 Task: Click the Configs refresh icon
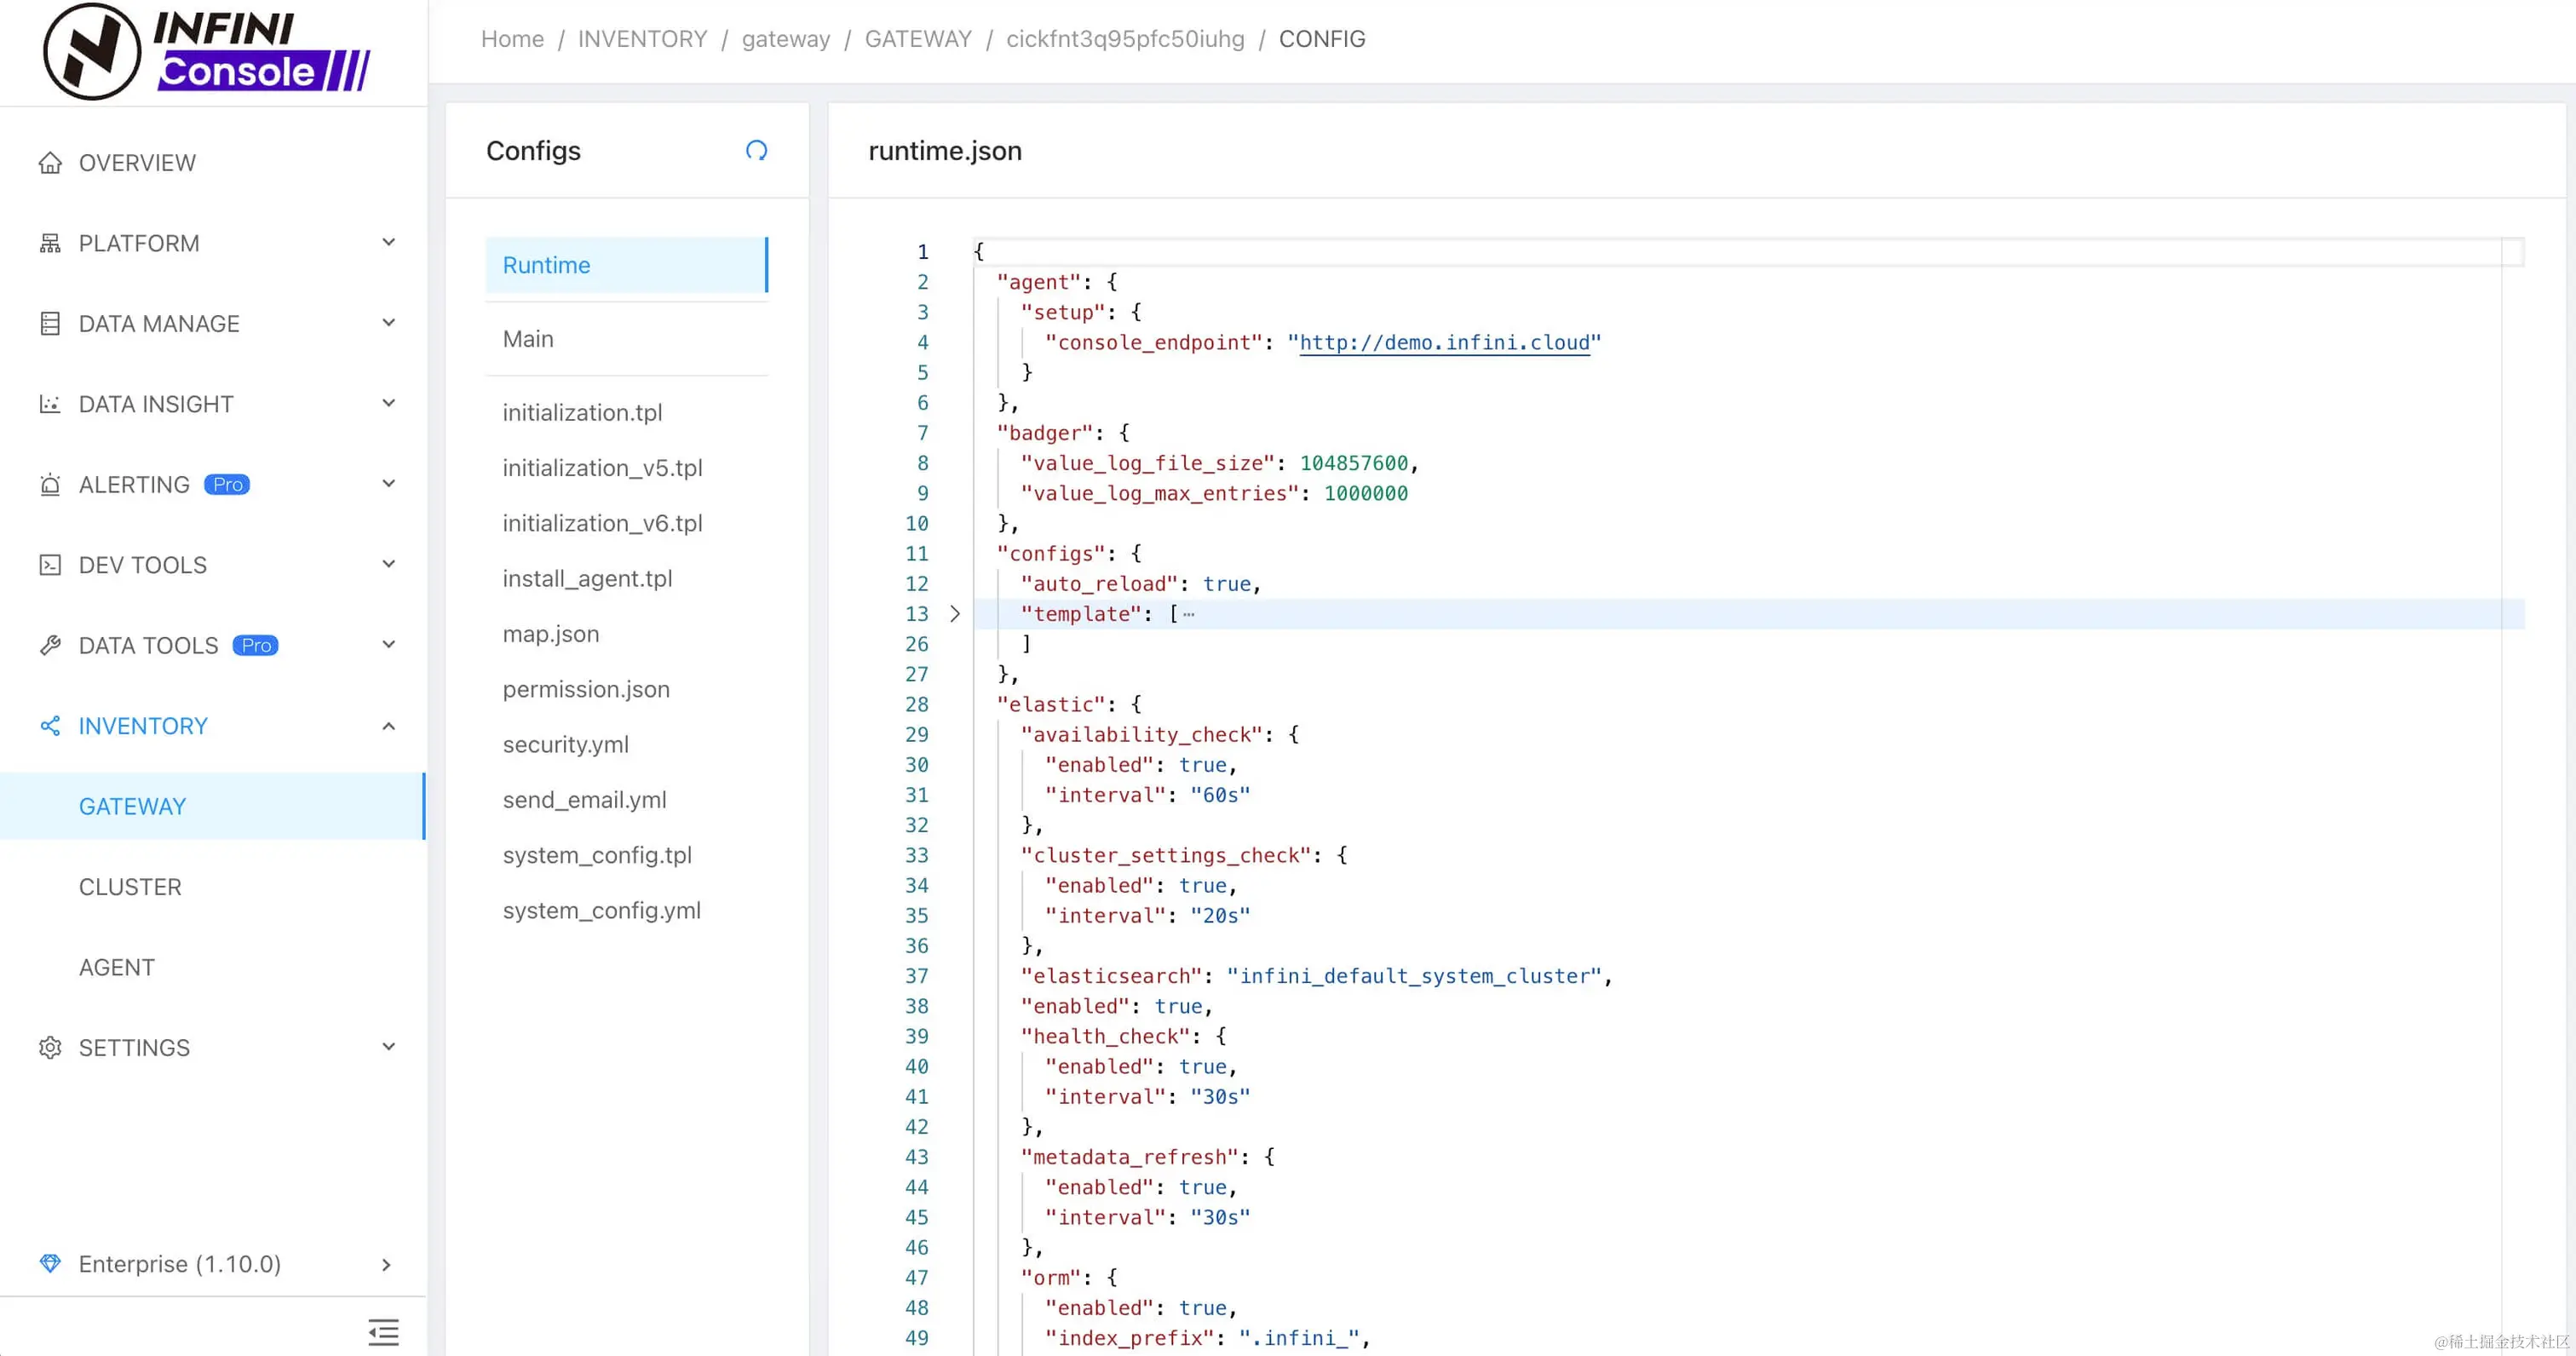pos(756,150)
